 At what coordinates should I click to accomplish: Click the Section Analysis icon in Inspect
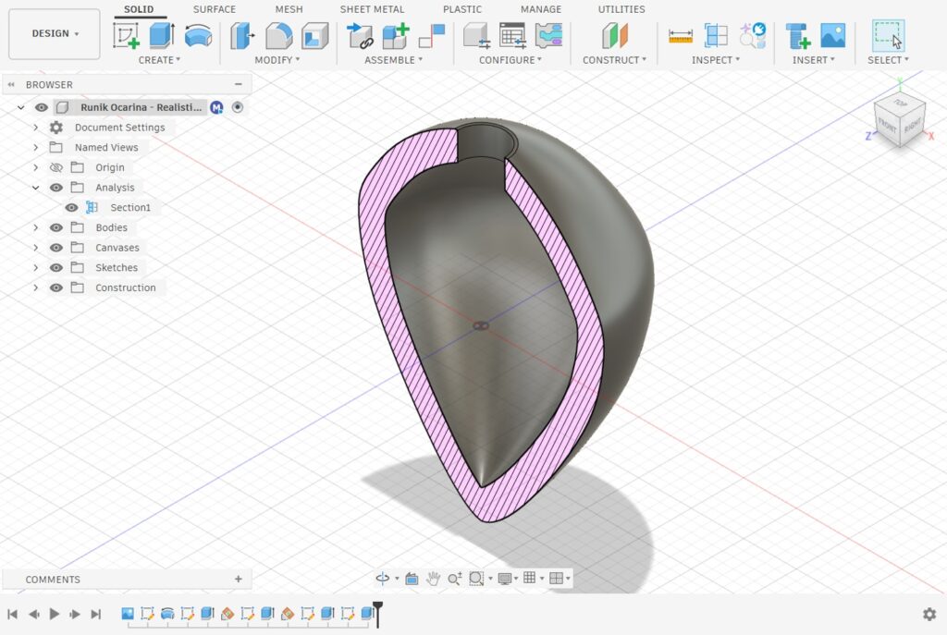click(717, 36)
